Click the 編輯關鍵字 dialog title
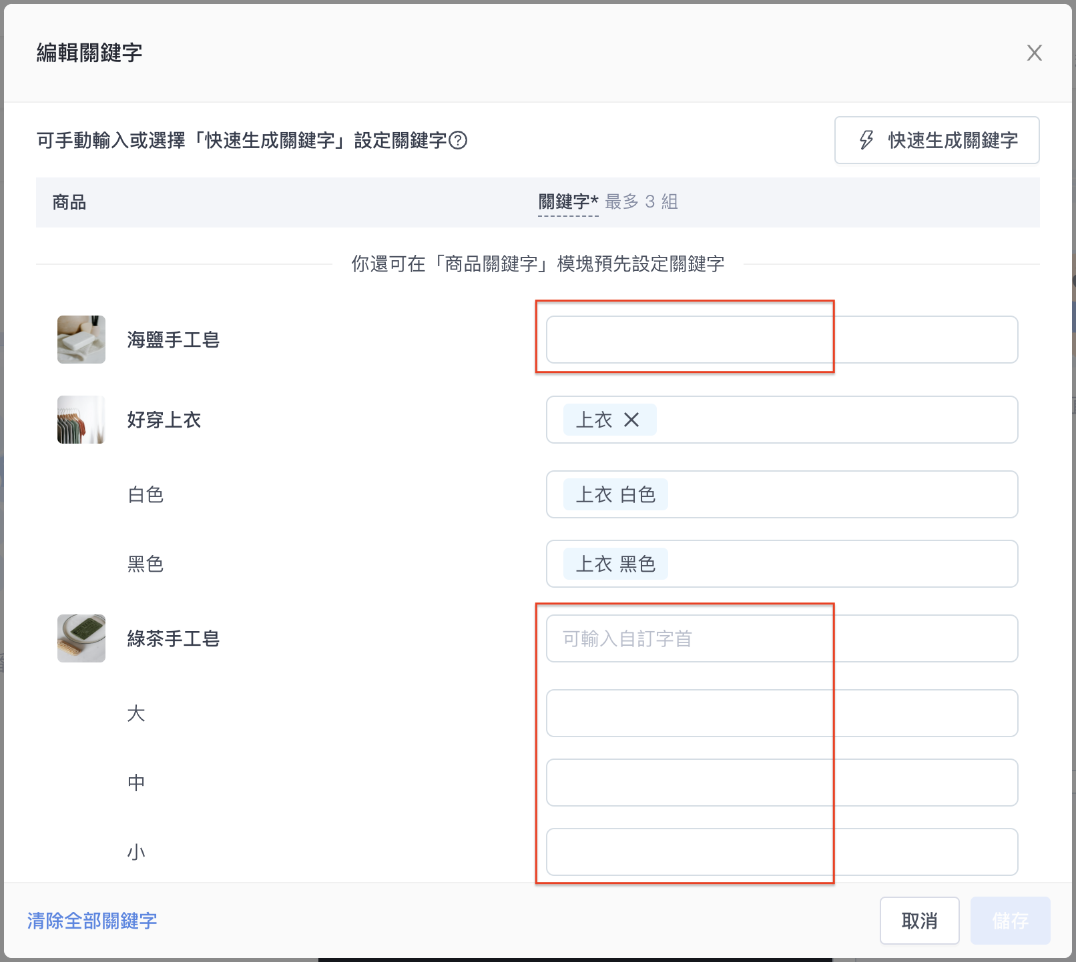The height and width of the screenshot is (962, 1076). pos(89,53)
